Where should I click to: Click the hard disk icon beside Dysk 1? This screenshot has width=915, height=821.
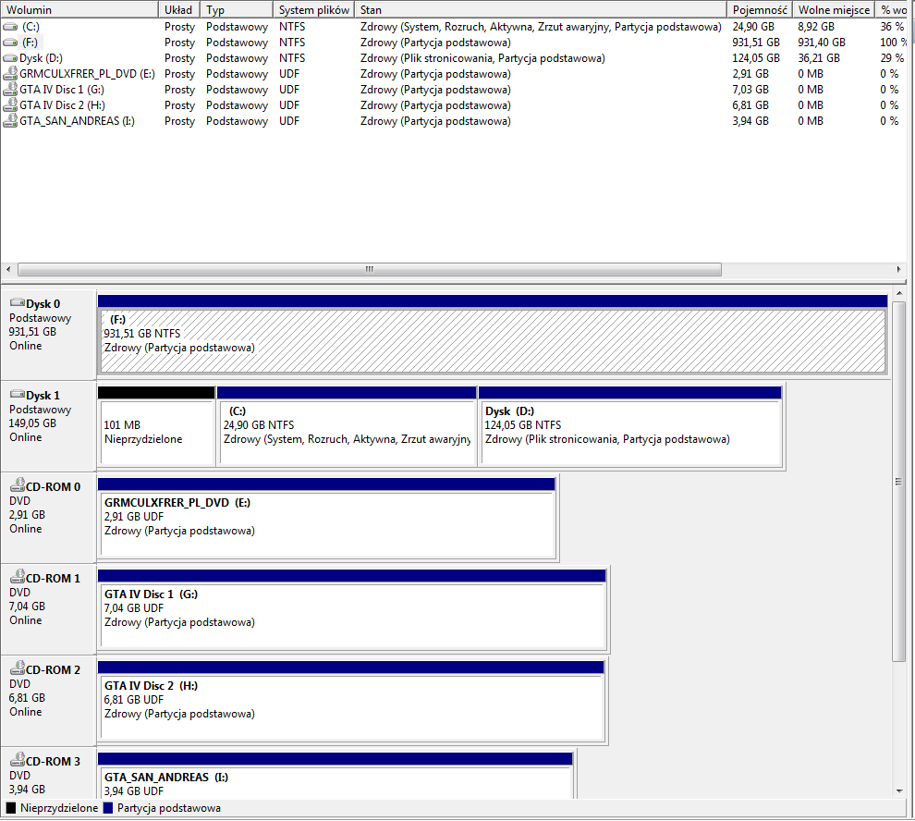click(x=18, y=394)
